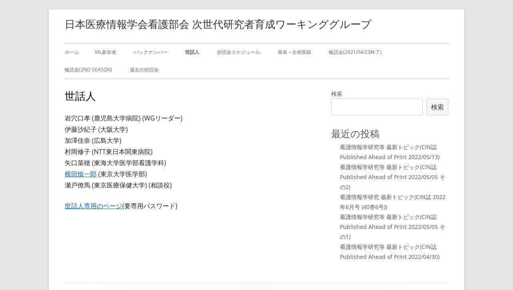
Task: Click the text 伊藤沙紀子 (大阪大学)
Action: tap(96, 130)
